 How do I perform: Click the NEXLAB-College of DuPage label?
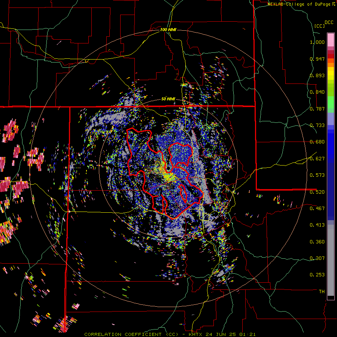pos(300,4)
